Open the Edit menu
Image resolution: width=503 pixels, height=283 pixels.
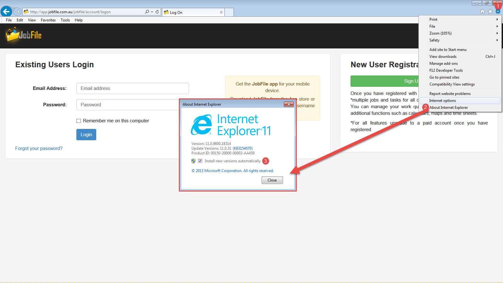coord(20,20)
